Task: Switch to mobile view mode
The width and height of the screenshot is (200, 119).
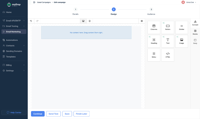Action: tap(89, 21)
